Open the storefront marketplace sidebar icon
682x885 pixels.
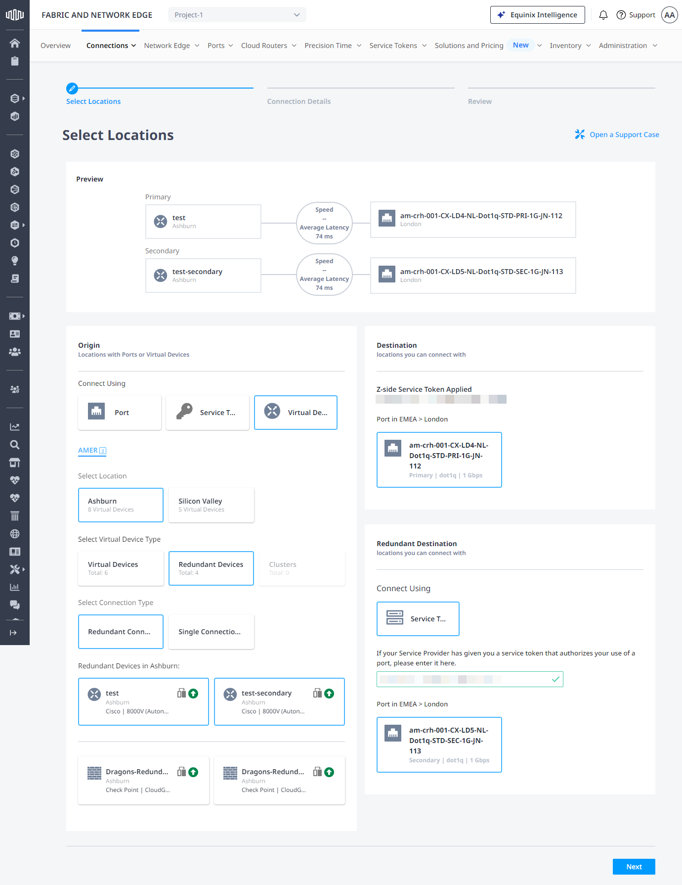coord(15,463)
